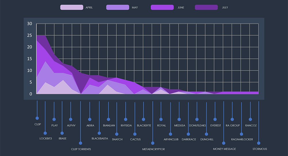
Task: Click the marker dot above BIANLIAN
Action: coord(108,119)
